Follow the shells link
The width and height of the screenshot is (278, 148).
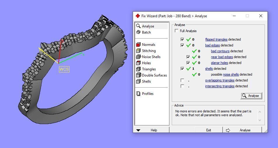(209, 69)
